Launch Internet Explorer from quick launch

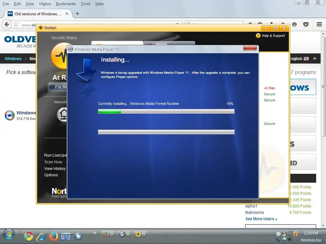[41, 236]
